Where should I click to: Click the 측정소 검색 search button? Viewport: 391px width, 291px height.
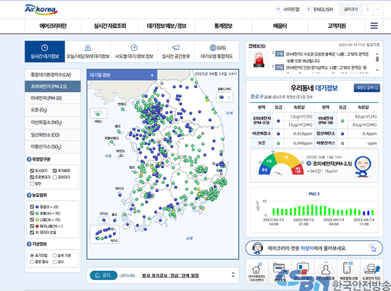pos(367,88)
